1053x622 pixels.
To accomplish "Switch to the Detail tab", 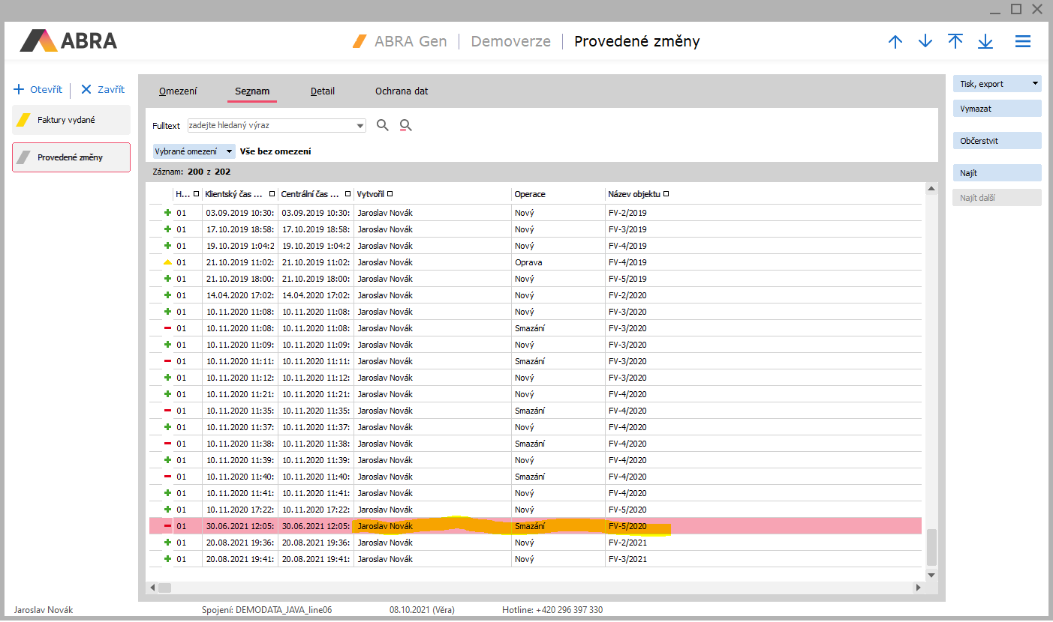I will pyautogui.click(x=323, y=91).
